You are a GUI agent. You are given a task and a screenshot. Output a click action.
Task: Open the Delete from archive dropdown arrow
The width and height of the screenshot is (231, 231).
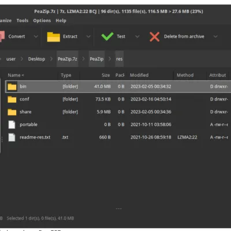(x=215, y=36)
